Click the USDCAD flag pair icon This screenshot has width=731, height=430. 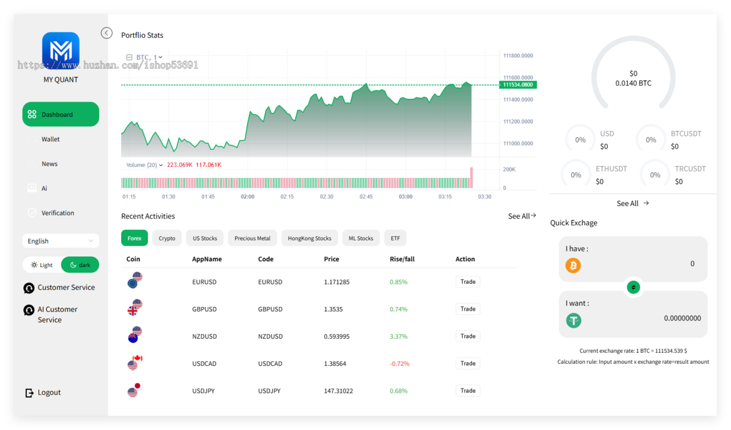click(x=135, y=362)
